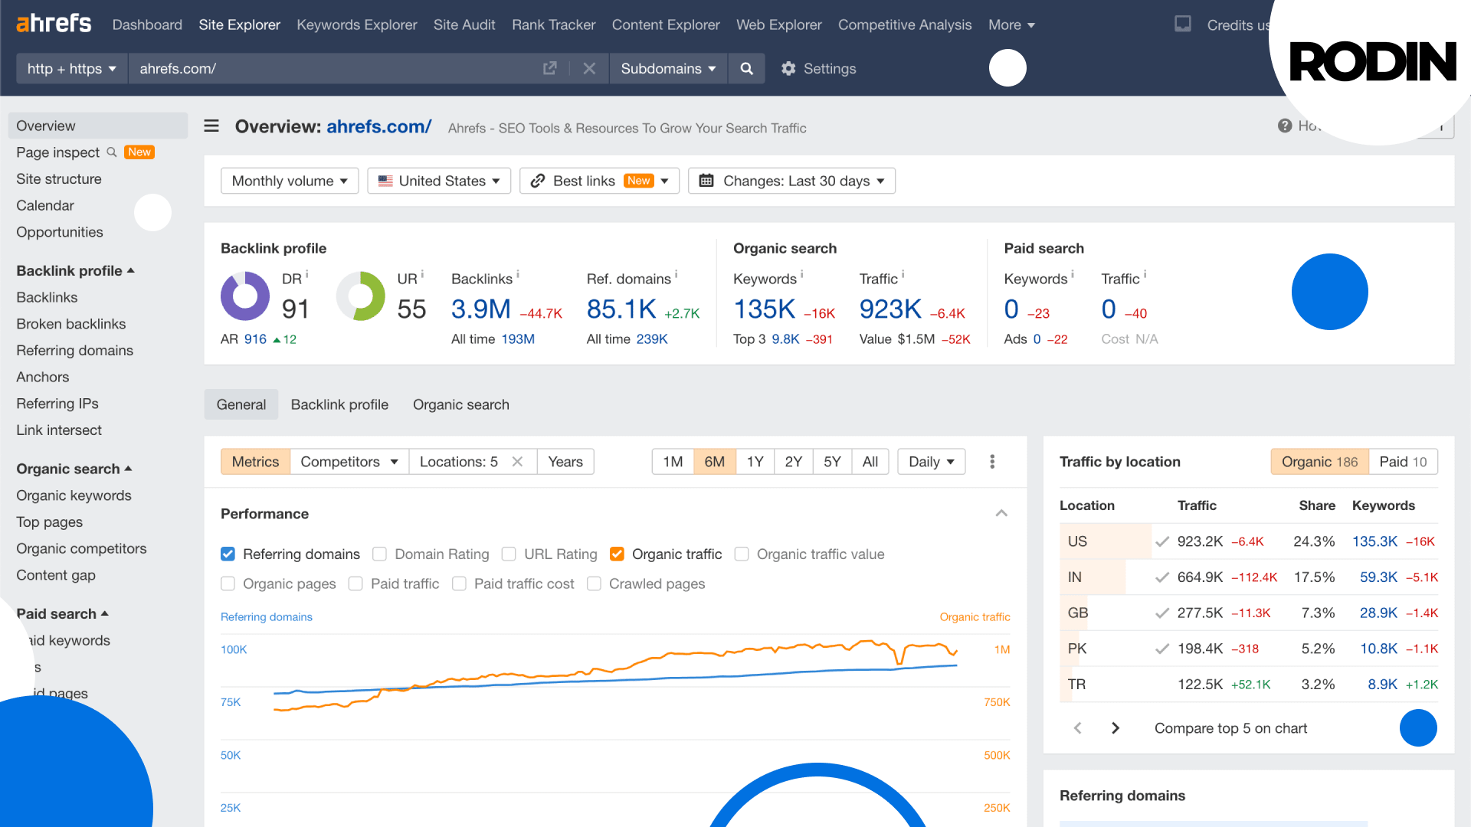This screenshot has height=827, width=1471.
Task: Click the Backlinks info icon
Action: pyautogui.click(x=518, y=273)
